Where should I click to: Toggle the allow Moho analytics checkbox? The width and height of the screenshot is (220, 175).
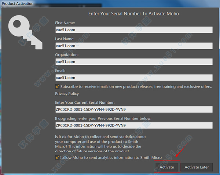57,157
